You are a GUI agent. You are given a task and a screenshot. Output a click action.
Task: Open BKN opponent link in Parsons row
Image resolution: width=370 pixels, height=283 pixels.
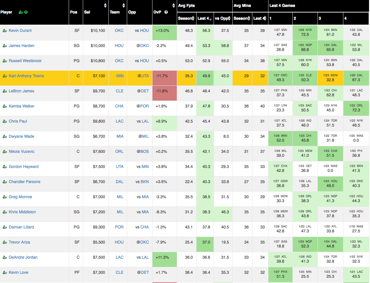145,182
